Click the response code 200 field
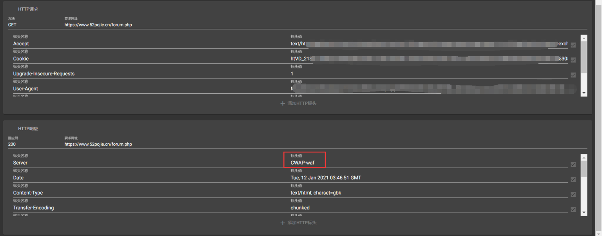 click(x=31, y=144)
